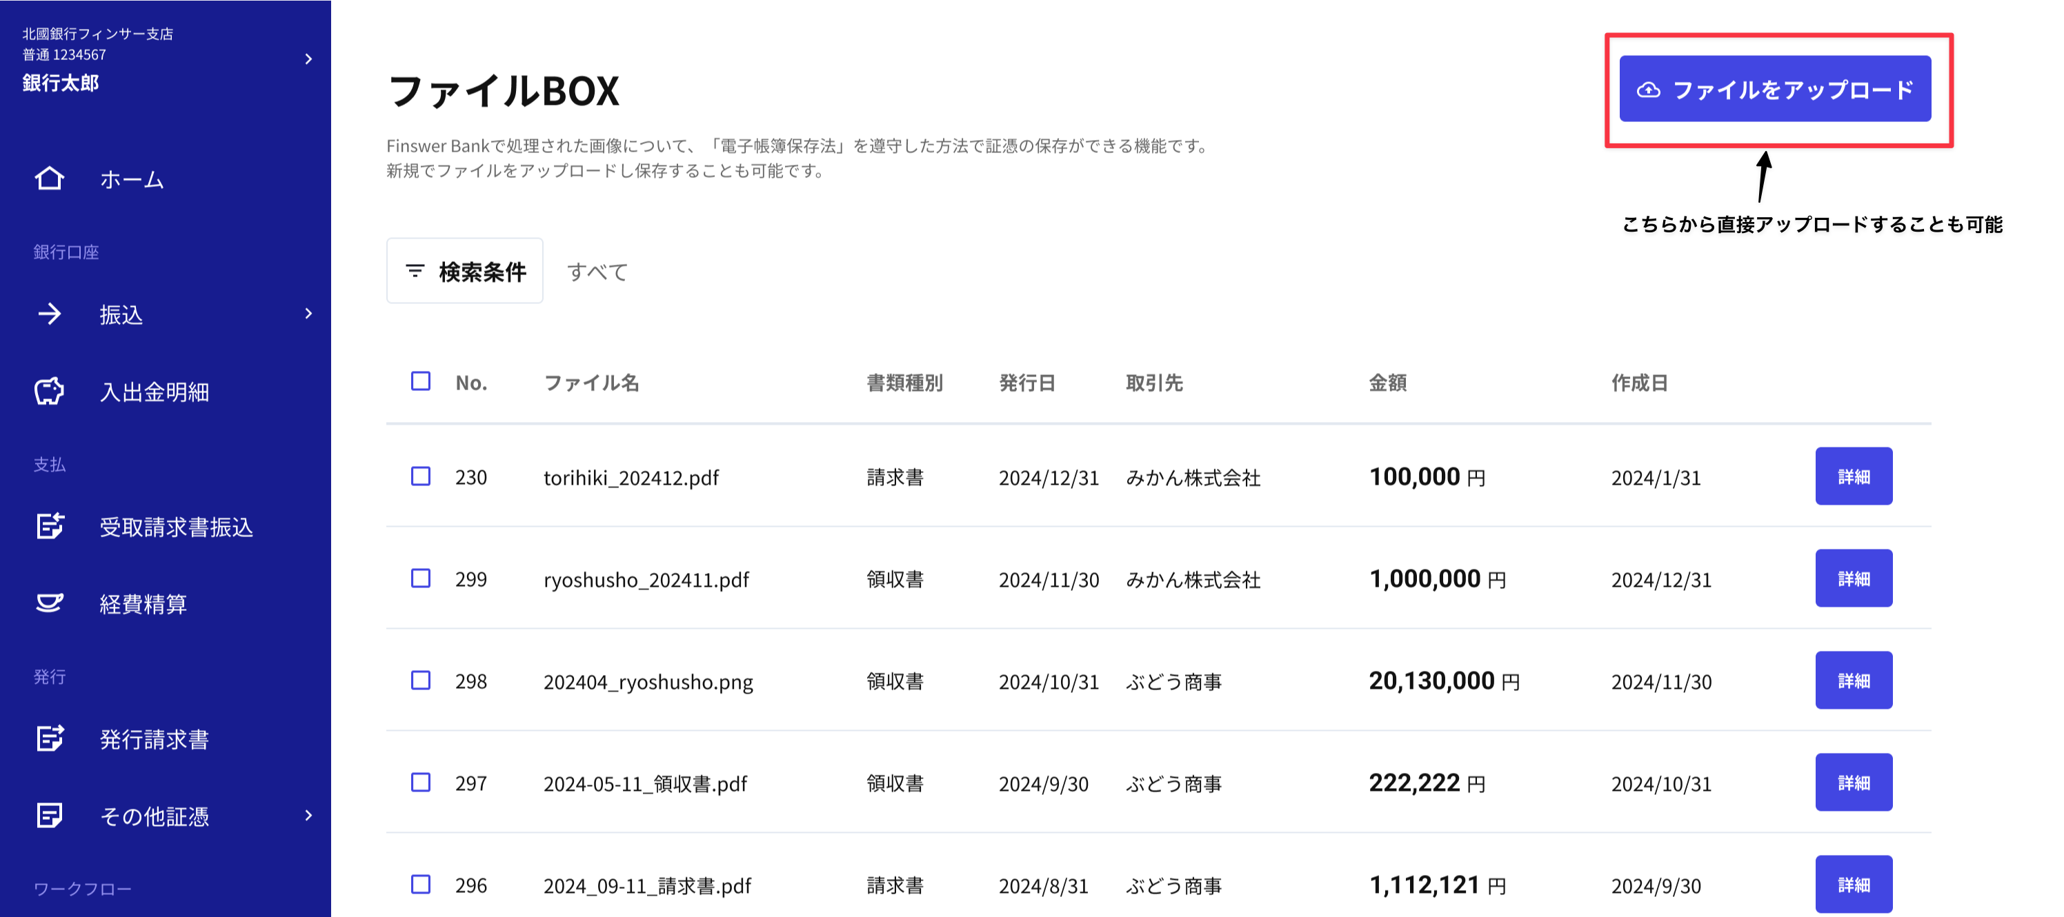Sort by the 金額 column header
The width and height of the screenshot is (2064, 917).
click(1387, 383)
